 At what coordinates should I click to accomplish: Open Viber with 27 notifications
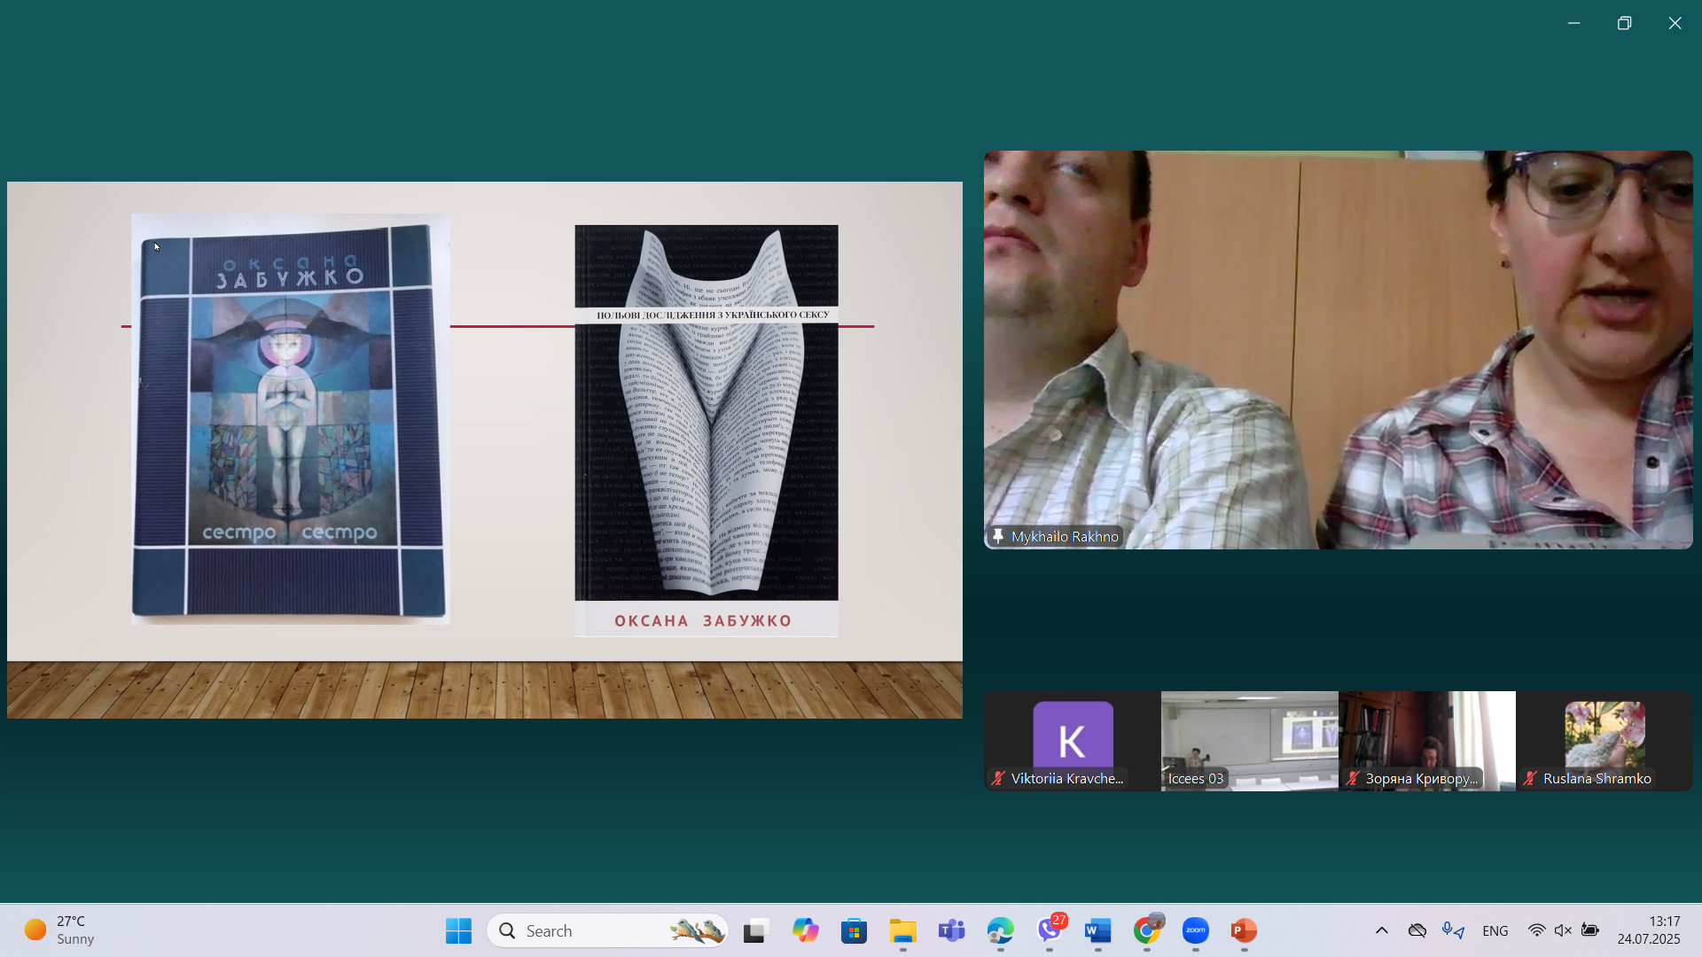coord(1050,930)
